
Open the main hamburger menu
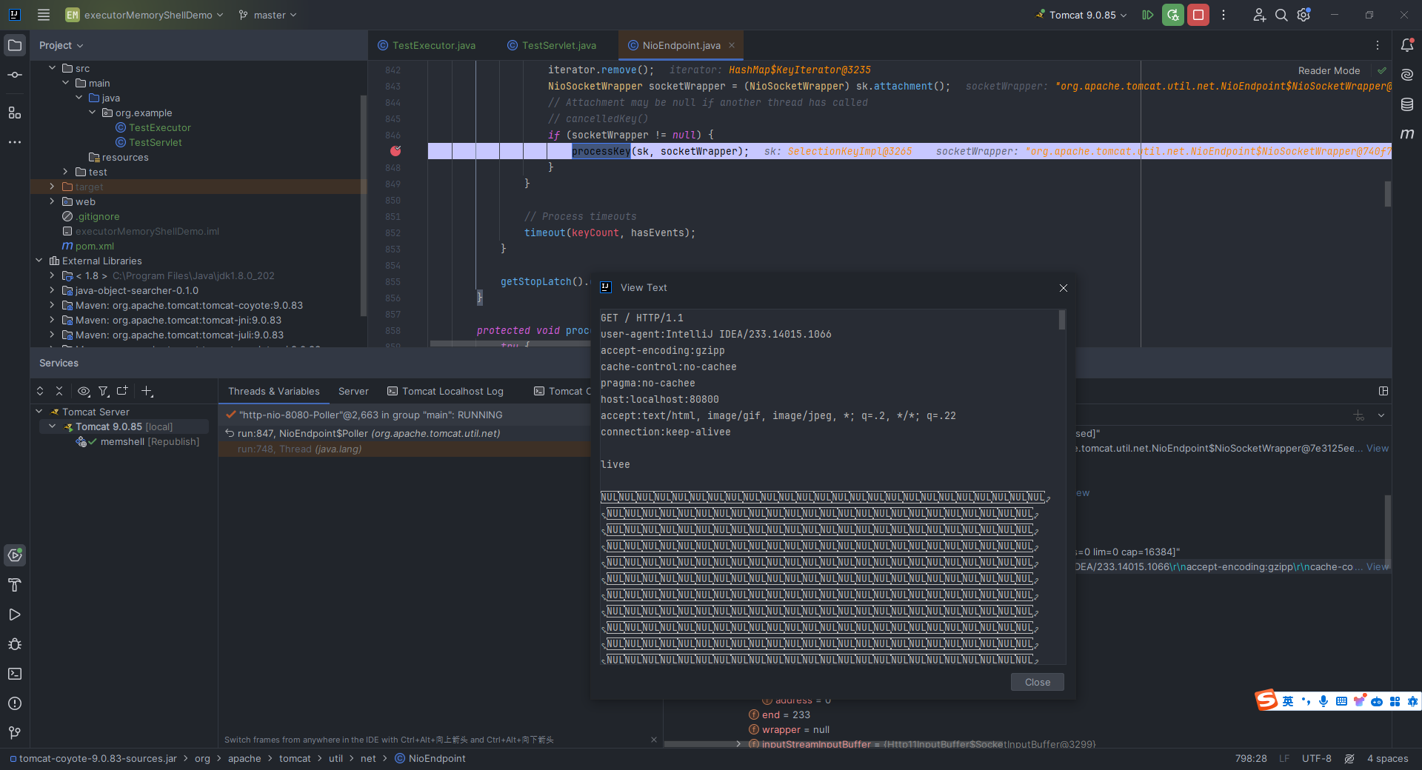(44, 15)
